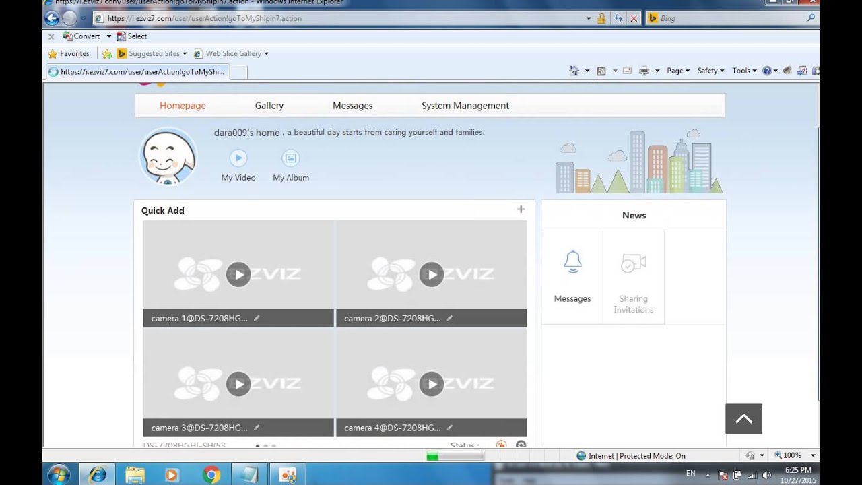
Task: Open Sharing Invitations camera icon
Action: (634, 263)
